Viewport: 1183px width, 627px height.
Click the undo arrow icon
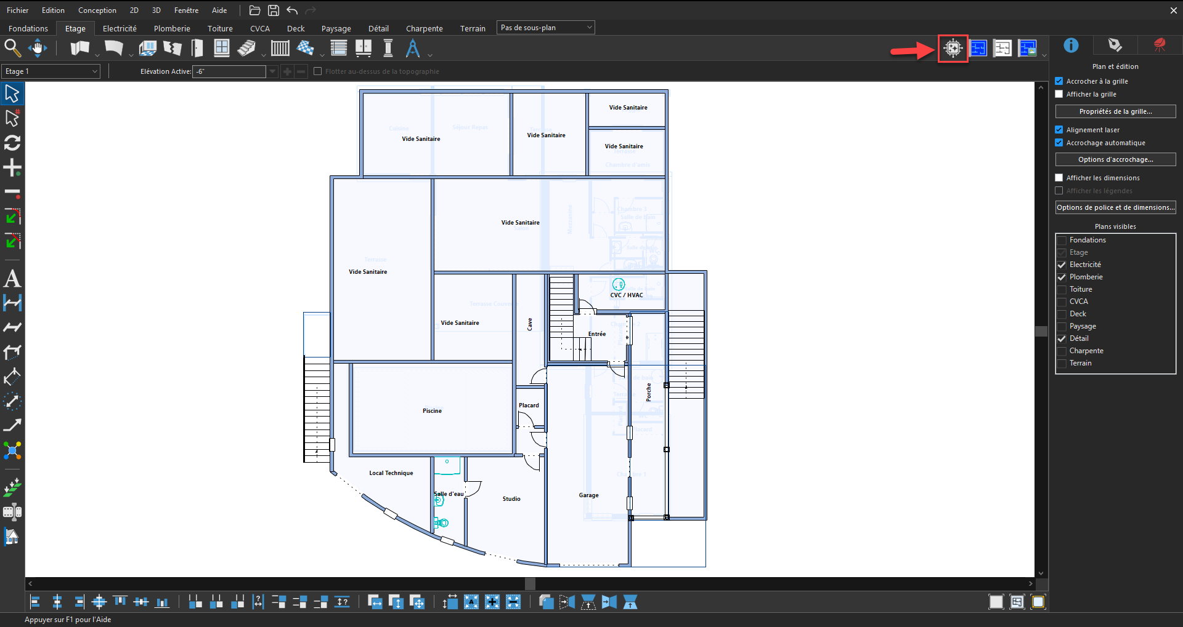(292, 10)
